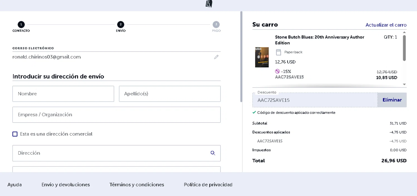Viewport: 417px width, 196px height.
Task: Go to step 1 Contacto circle
Action: click(x=21, y=24)
